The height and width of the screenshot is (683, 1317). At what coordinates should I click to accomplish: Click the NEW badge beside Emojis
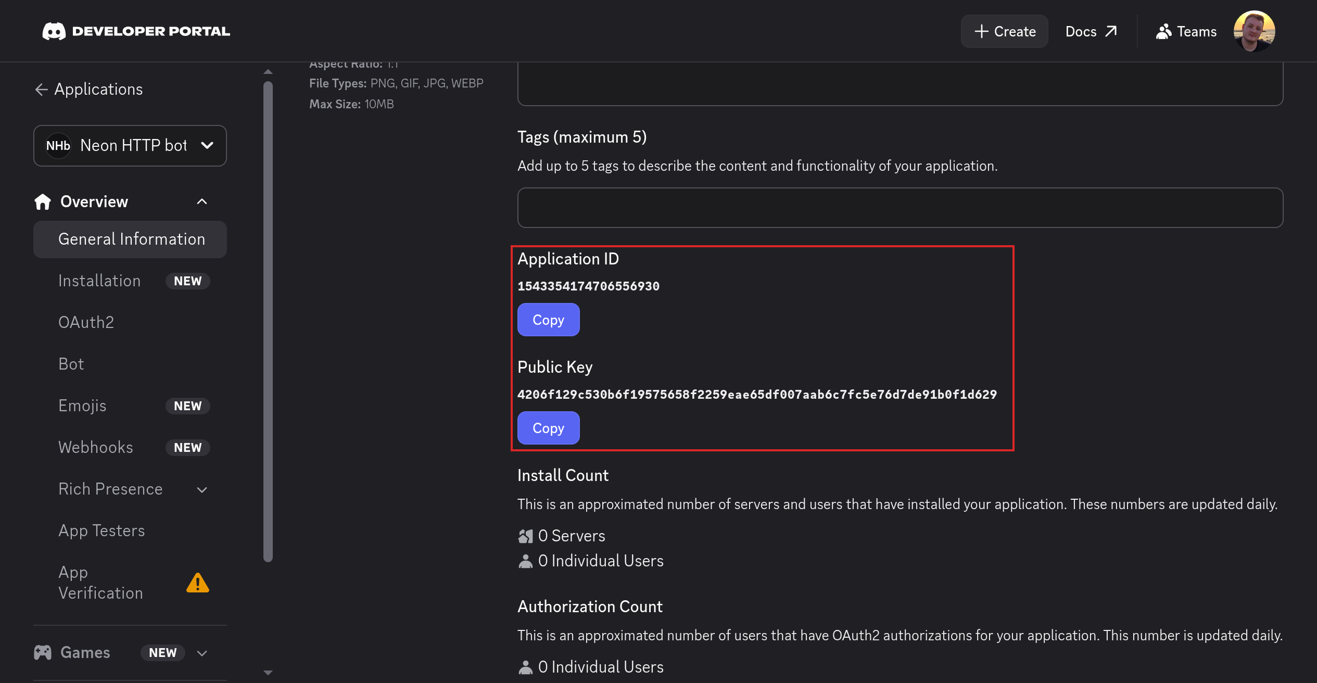tap(187, 406)
